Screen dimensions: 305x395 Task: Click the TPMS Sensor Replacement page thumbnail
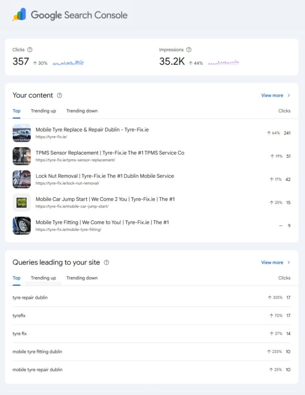(22, 156)
